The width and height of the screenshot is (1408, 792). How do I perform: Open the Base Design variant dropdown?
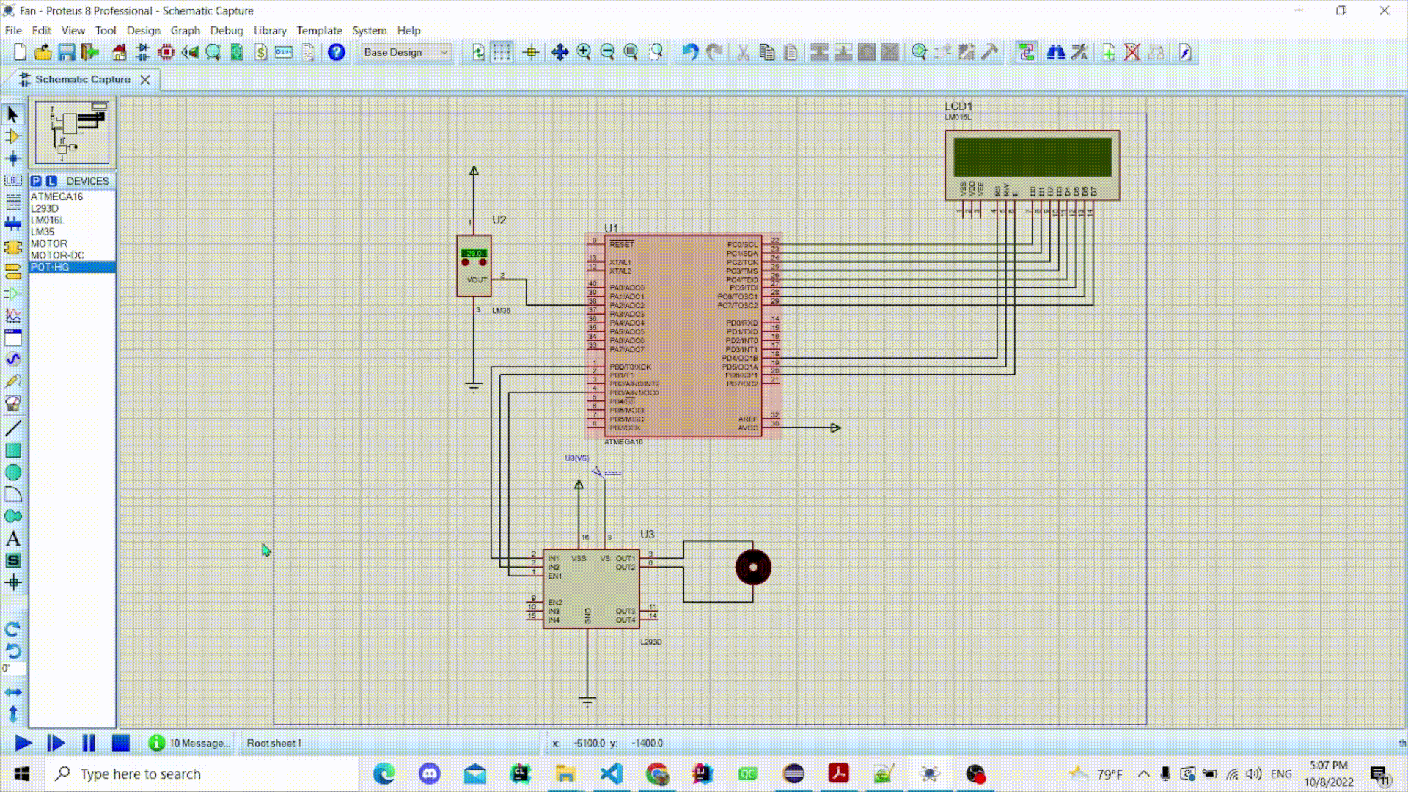click(406, 52)
